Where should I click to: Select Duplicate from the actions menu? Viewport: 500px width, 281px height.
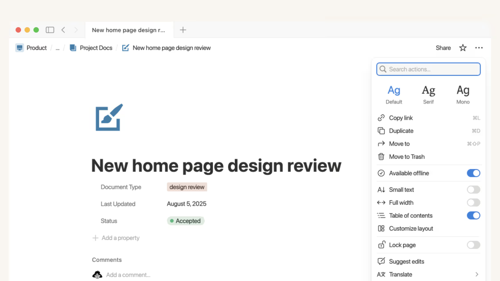click(x=401, y=131)
